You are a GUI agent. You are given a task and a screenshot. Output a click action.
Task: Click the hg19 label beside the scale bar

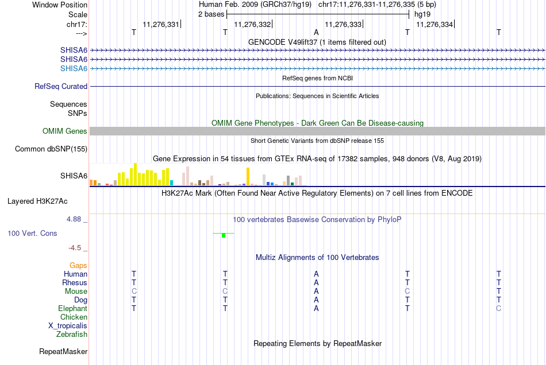(x=422, y=14)
